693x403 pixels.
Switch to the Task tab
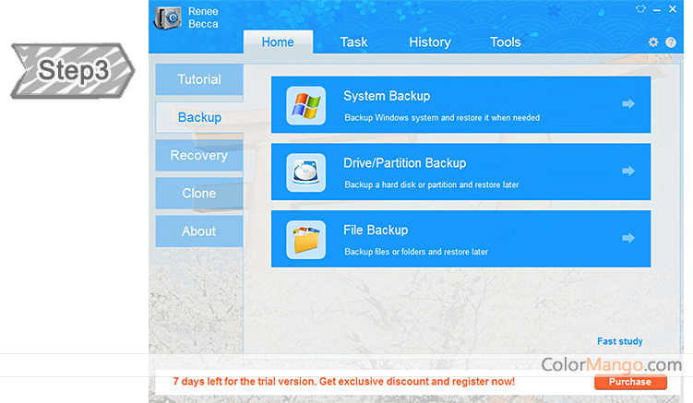point(353,42)
